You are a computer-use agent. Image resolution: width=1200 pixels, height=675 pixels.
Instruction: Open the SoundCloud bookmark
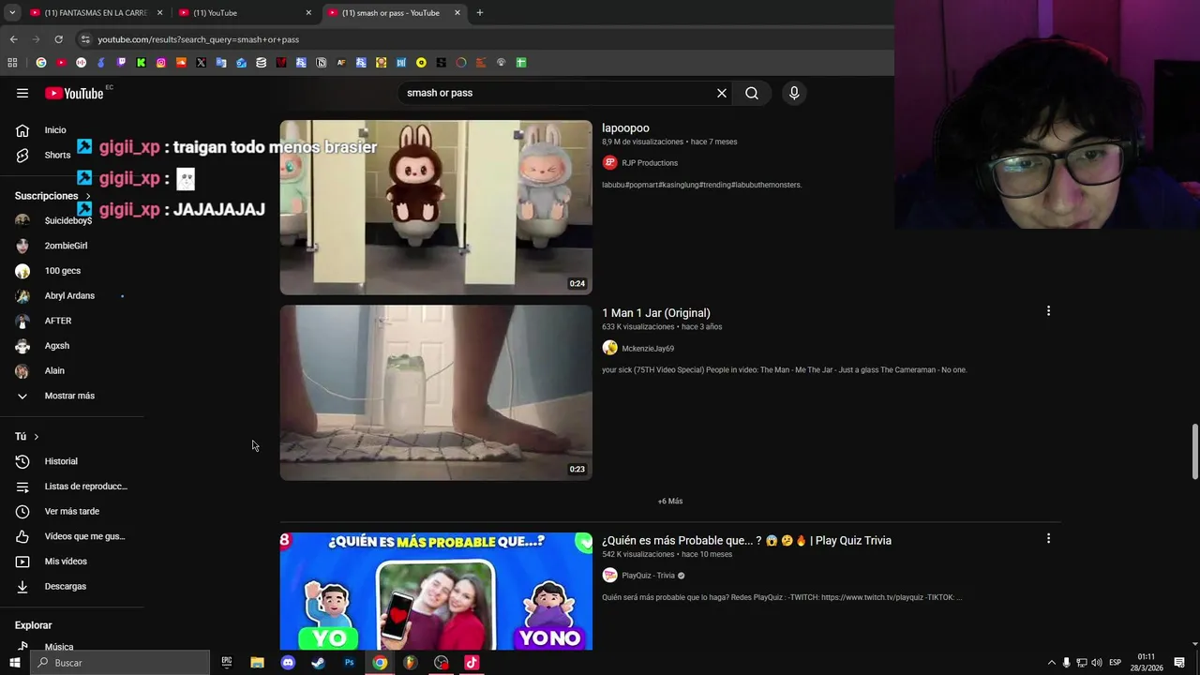pyautogui.click(x=181, y=63)
